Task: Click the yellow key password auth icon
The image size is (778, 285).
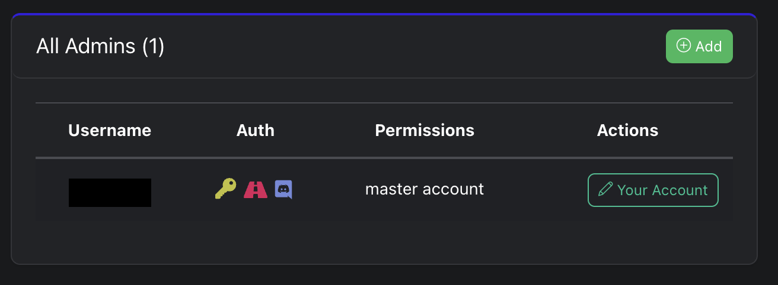Action: (225, 189)
